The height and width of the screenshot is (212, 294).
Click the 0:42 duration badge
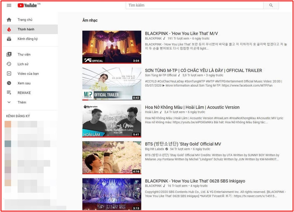click(136, 98)
